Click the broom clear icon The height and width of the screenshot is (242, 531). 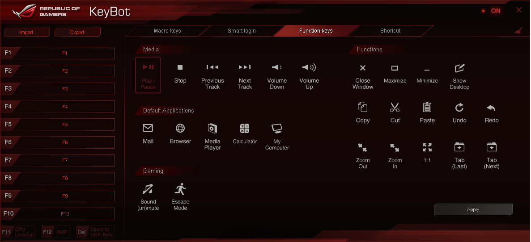click(x=518, y=31)
